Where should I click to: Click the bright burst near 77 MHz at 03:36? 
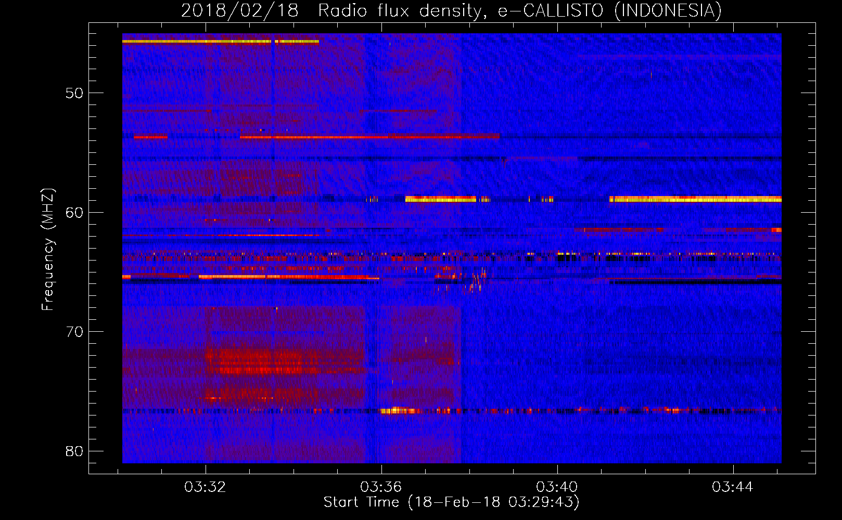pyautogui.click(x=400, y=410)
